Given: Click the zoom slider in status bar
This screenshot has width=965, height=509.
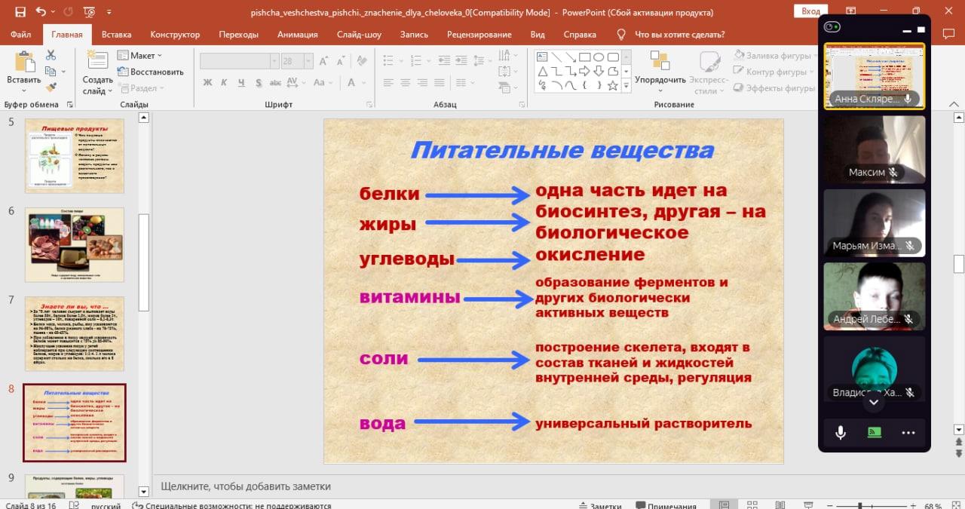Looking at the screenshot, I should tap(859, 506).
